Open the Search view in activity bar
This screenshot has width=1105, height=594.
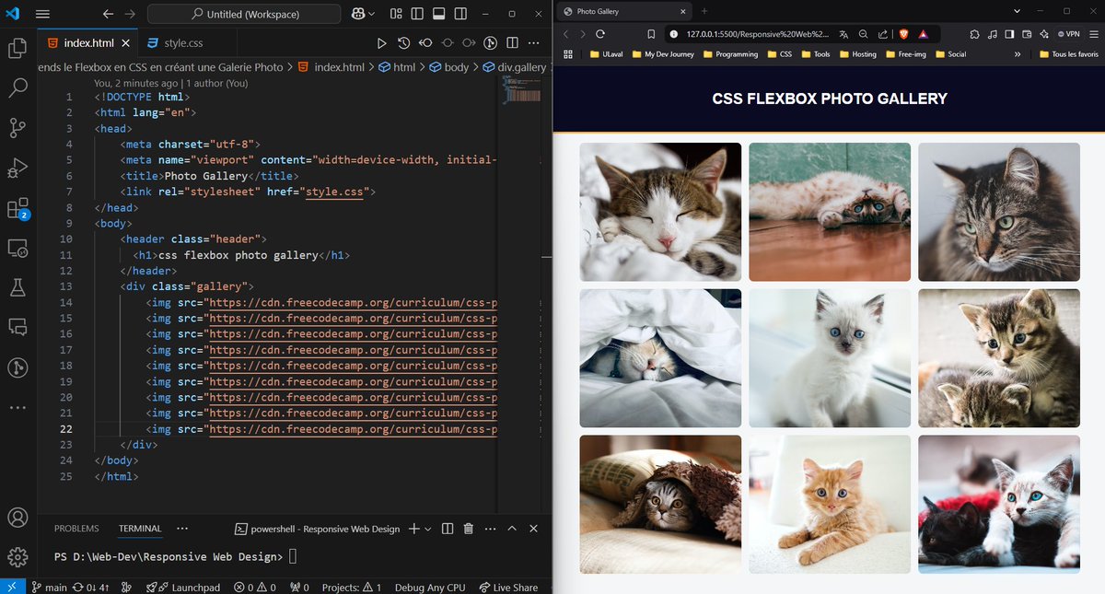tap(17, 88)
